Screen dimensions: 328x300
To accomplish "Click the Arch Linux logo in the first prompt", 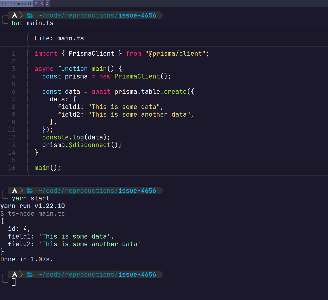I will coord(14,15).
